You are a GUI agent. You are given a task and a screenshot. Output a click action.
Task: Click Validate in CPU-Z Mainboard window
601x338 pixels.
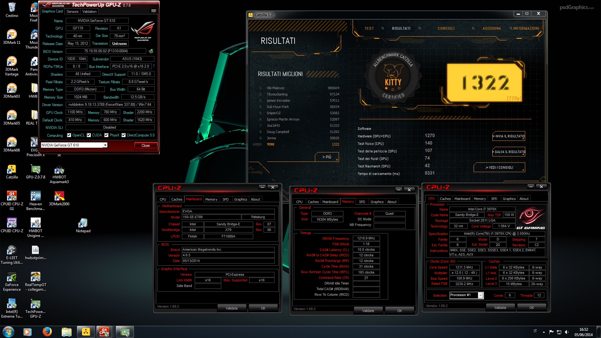point(232,308)
